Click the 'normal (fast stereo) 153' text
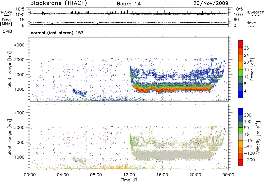 pyautogui.click(x=57, y=33)
